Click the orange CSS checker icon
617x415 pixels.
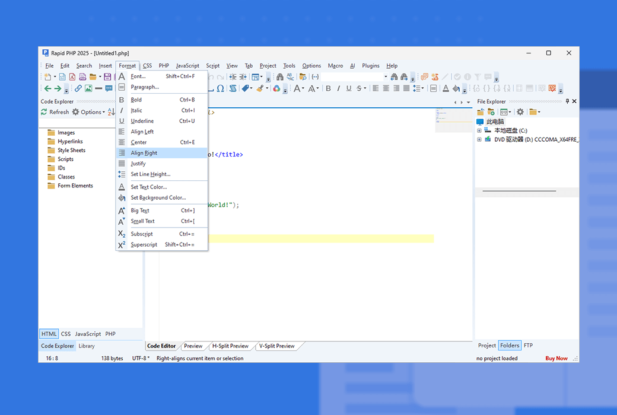(x=552, y=88)
